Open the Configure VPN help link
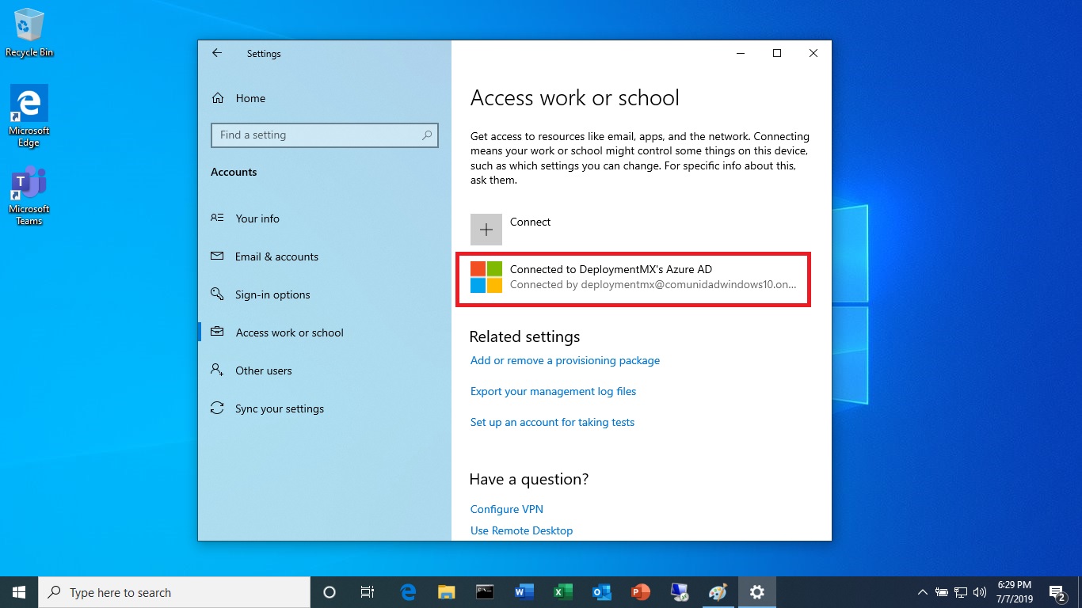Screen dimensions: 1082x608 click(x=506, y=509)
